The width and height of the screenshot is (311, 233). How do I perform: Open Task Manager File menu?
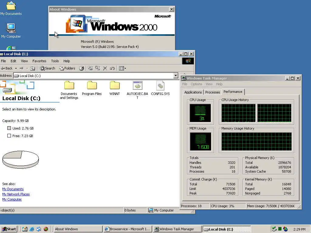click(185, 84)
